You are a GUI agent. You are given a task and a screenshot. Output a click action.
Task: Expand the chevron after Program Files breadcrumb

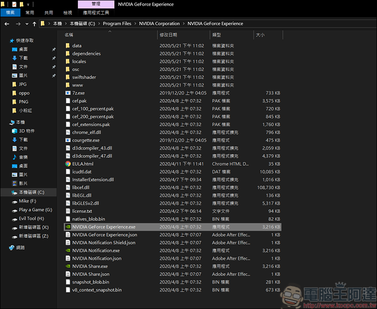click(x=135, y=24)
